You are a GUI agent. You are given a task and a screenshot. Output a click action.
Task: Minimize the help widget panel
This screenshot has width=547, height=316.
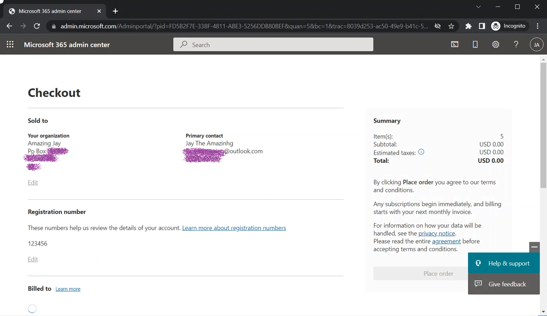click(534, 247)
